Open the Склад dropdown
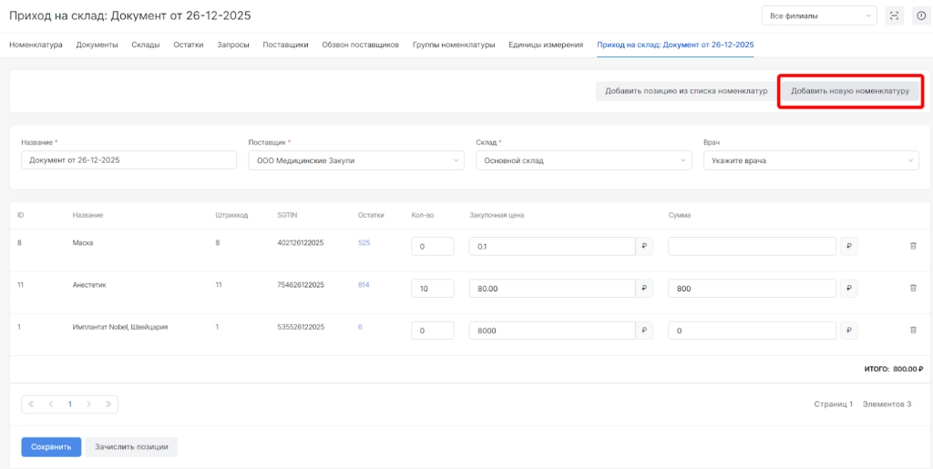The image size is (933, 469). tap(584, 160)
